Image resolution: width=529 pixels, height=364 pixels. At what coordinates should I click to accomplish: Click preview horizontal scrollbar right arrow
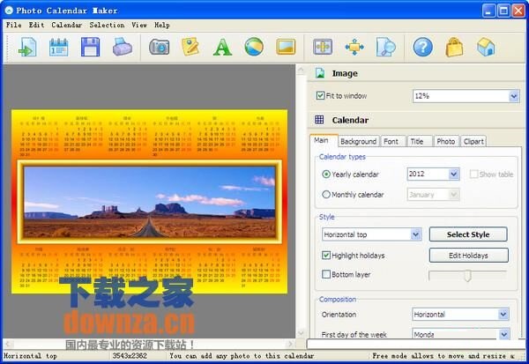coord(290,344)
